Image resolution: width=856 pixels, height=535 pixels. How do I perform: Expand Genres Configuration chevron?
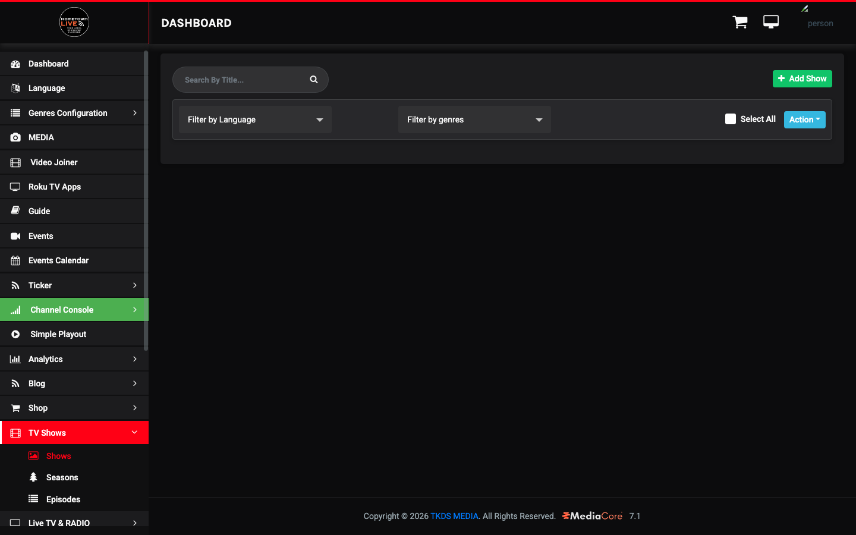point(135,113)
